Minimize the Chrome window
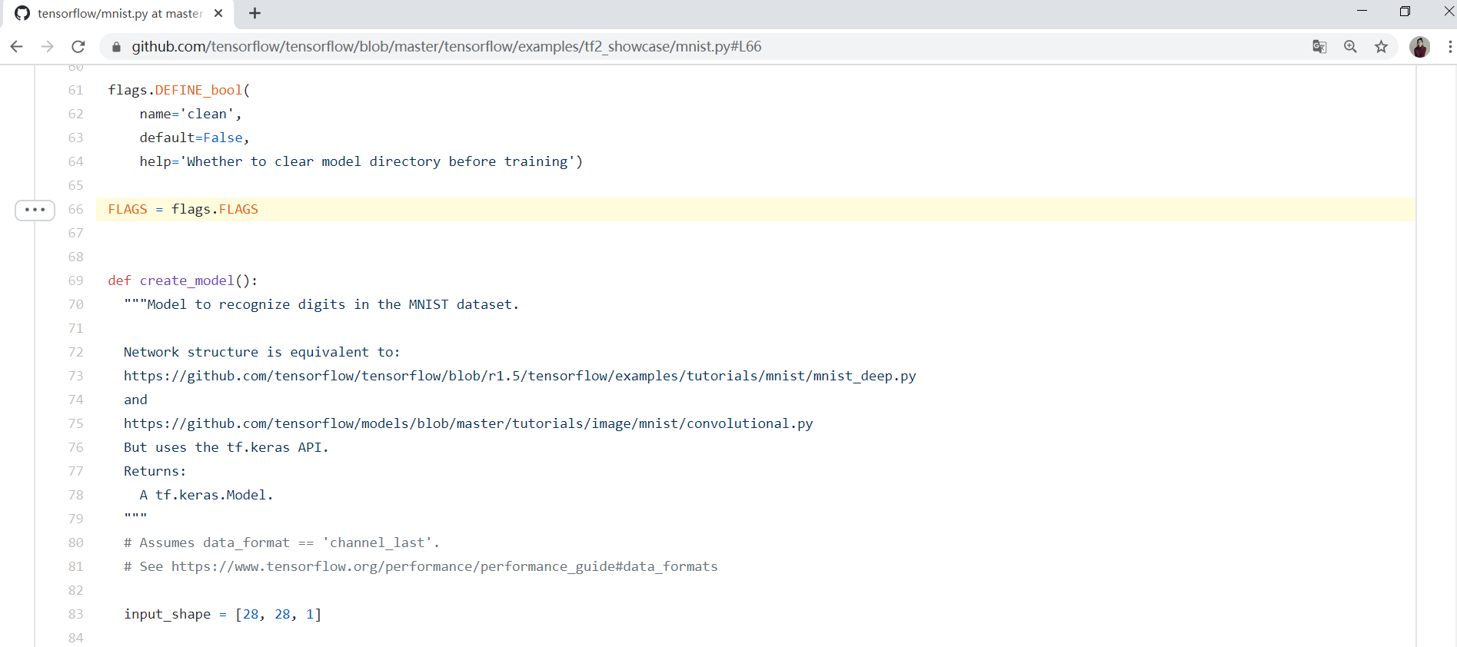 [x=1362, y=12]
